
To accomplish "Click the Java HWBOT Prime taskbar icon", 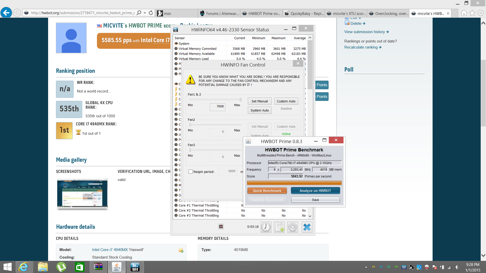I will (117, 267).
